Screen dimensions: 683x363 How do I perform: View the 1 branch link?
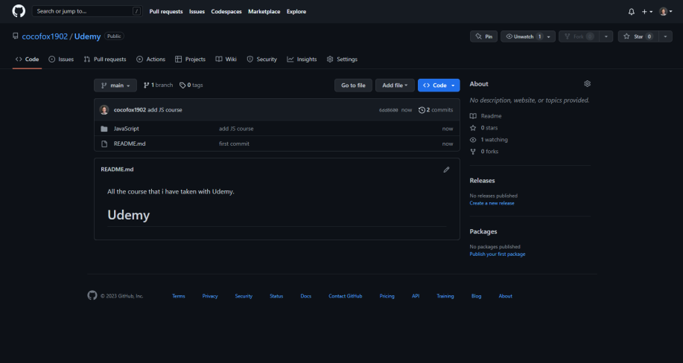(158, 86)
